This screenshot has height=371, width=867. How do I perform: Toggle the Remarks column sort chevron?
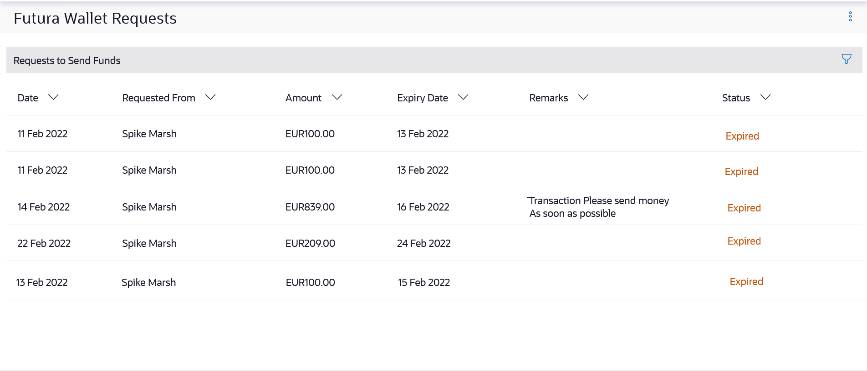tap(583, 97)
